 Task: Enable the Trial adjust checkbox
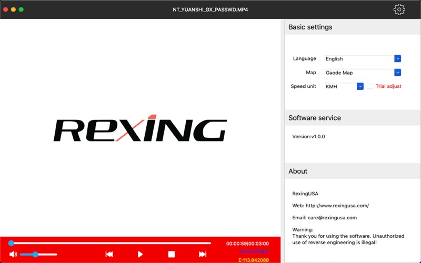point(370,86)
